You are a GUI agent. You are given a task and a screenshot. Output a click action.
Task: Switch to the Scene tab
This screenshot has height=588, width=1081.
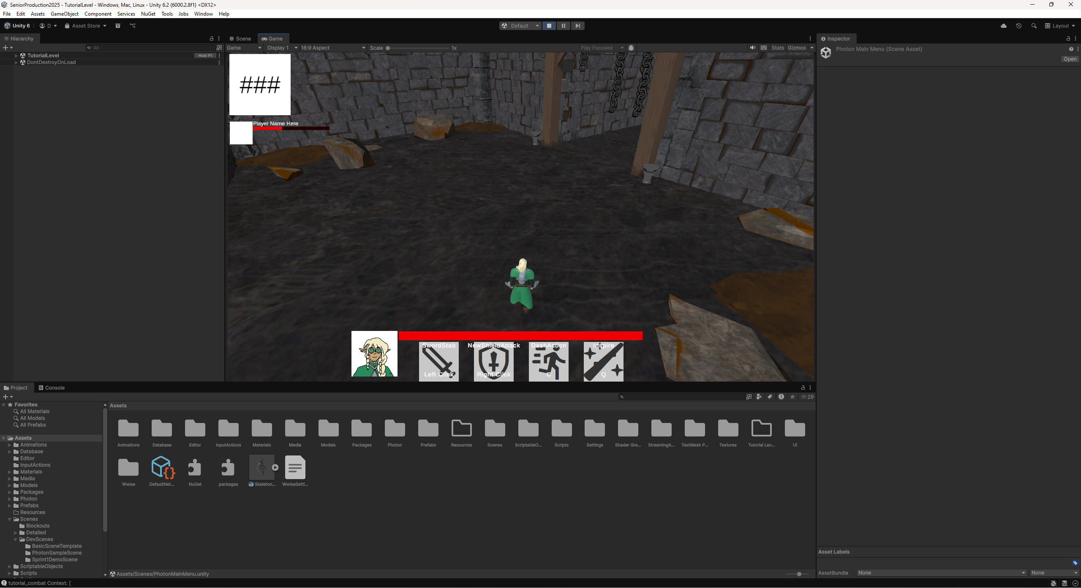[240, 38]
